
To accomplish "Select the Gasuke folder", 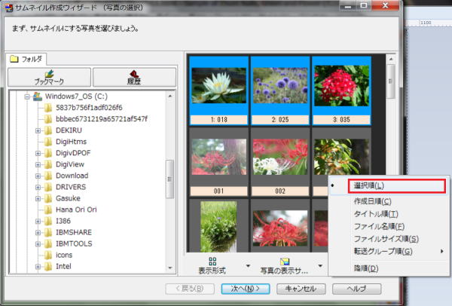I will tap(68, 198).
